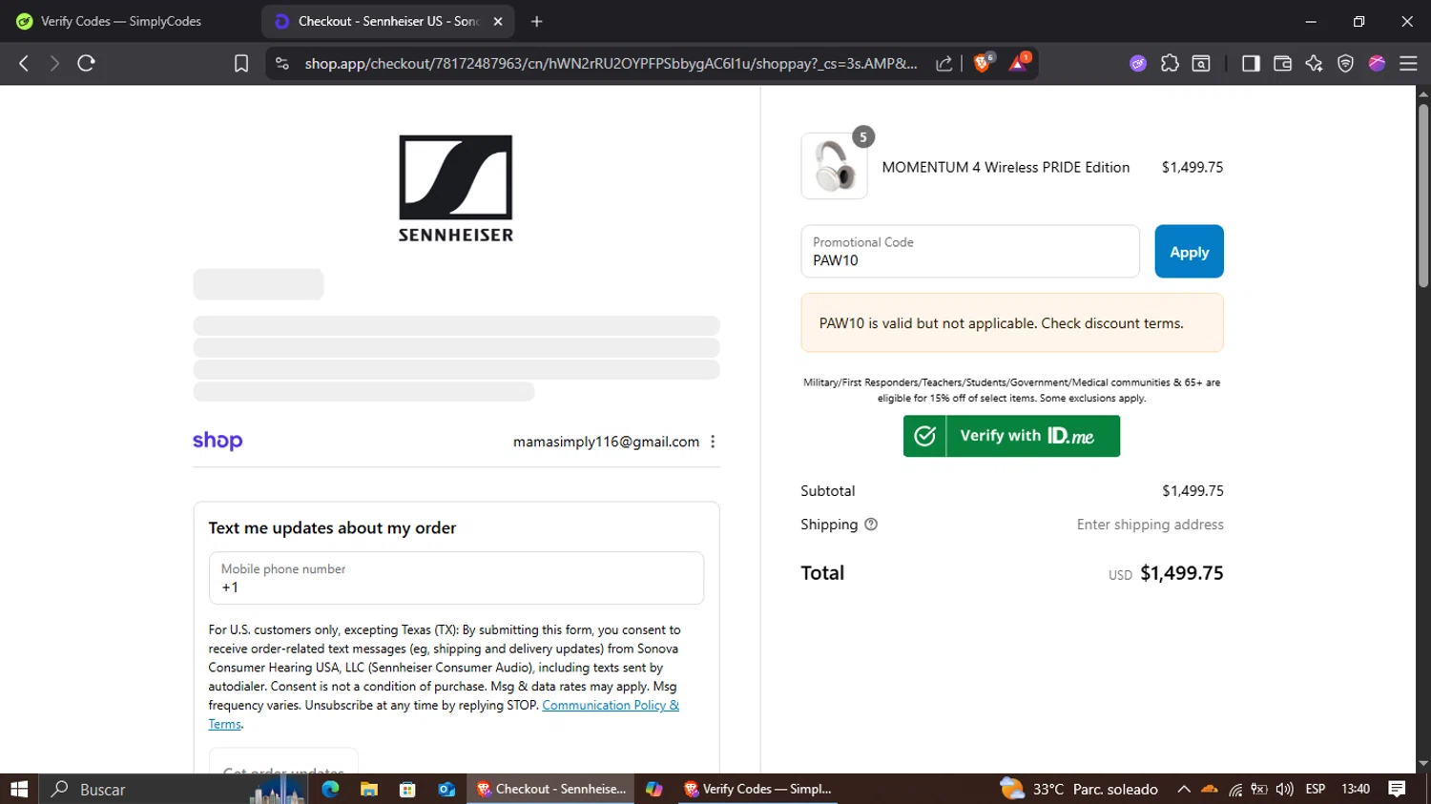
Task: Reload the checkout page
Action: pyautogui.click(x=86, y=63)
